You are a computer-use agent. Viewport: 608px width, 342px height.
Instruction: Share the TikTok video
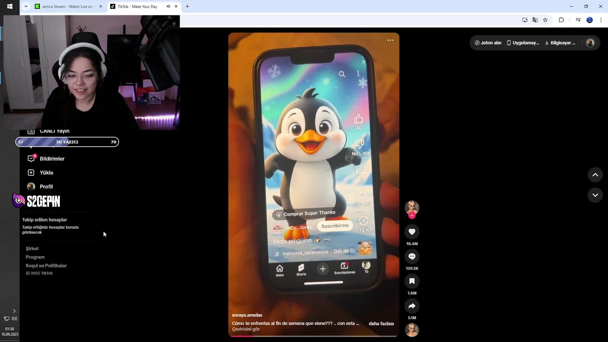[412, 306]
